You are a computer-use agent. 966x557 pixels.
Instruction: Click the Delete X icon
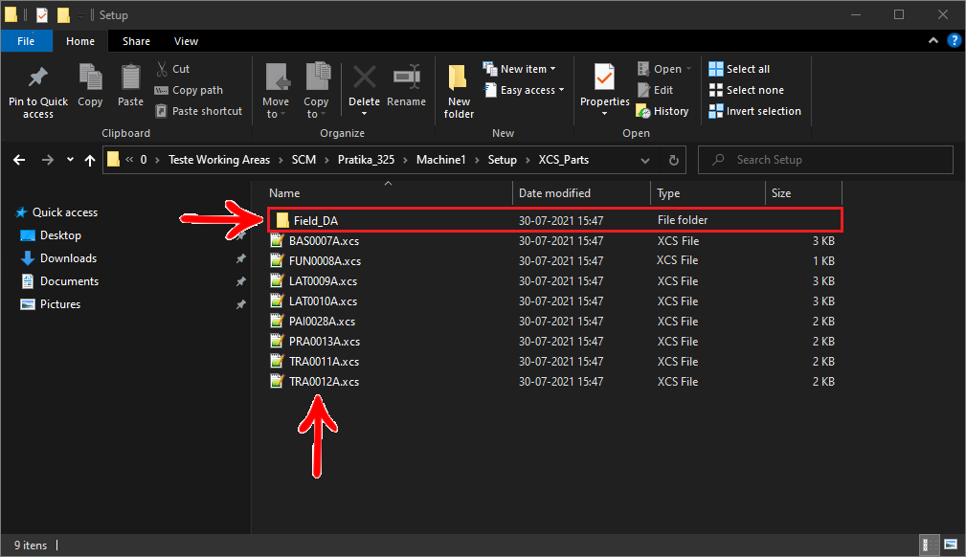click(364, 78)
